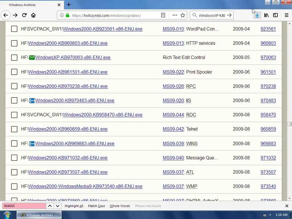
Task: Tick checkbox for Windows2000-KB961501 row
Action: 14,72
